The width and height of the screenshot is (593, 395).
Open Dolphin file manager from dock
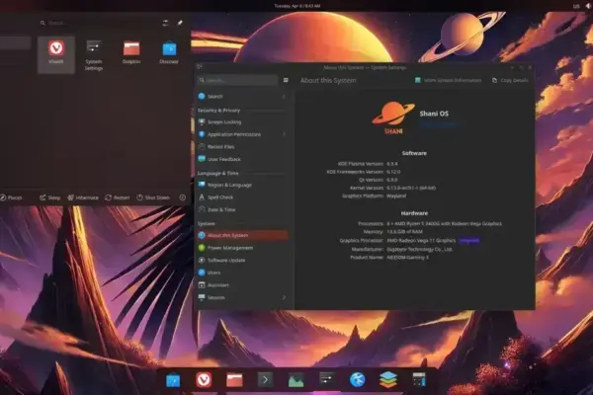(x=234, y=380)
